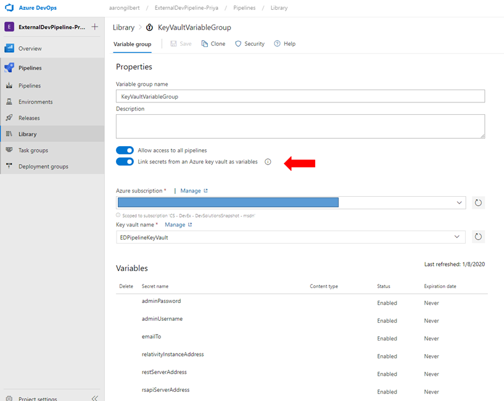Open the project E avatar icon
This screenshot has height=401, width=504.
point(9,27)
